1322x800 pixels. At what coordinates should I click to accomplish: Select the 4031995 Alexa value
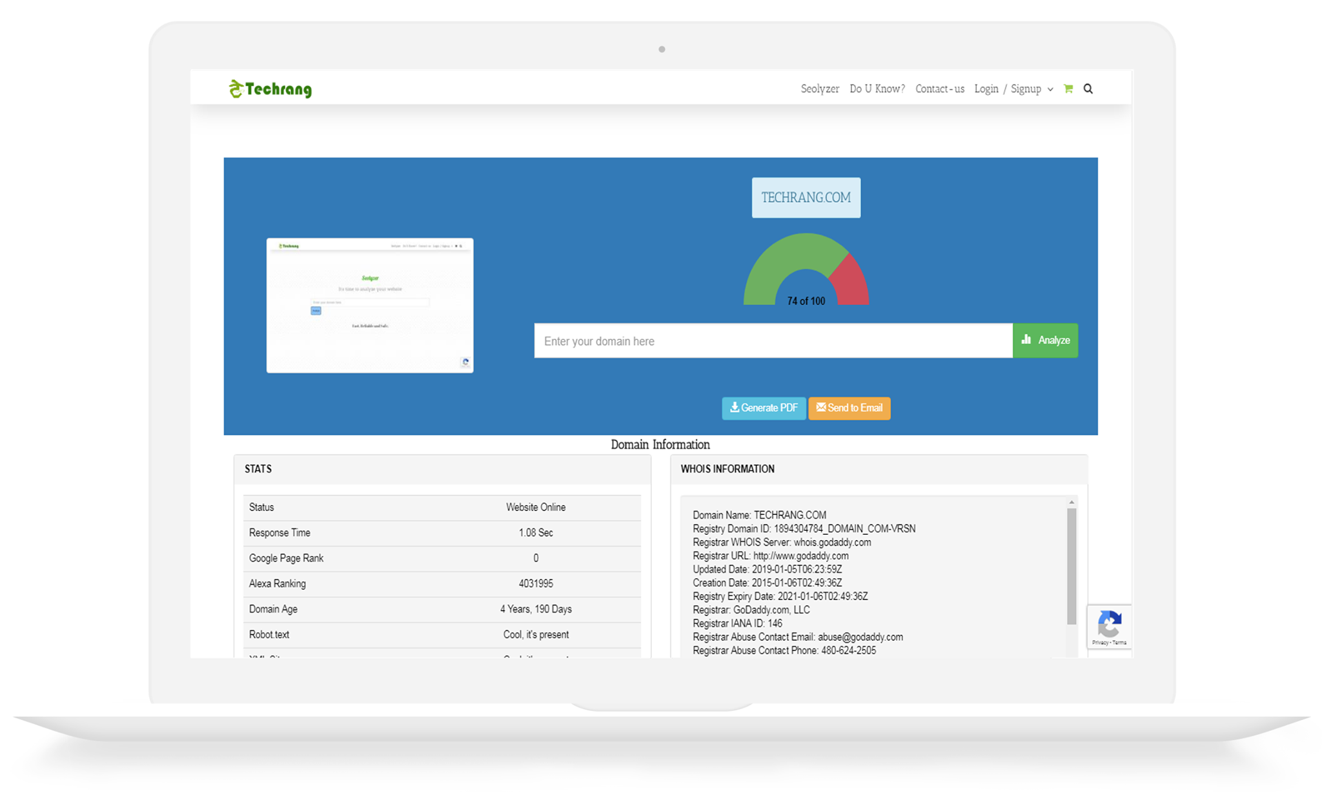[536, 584]
